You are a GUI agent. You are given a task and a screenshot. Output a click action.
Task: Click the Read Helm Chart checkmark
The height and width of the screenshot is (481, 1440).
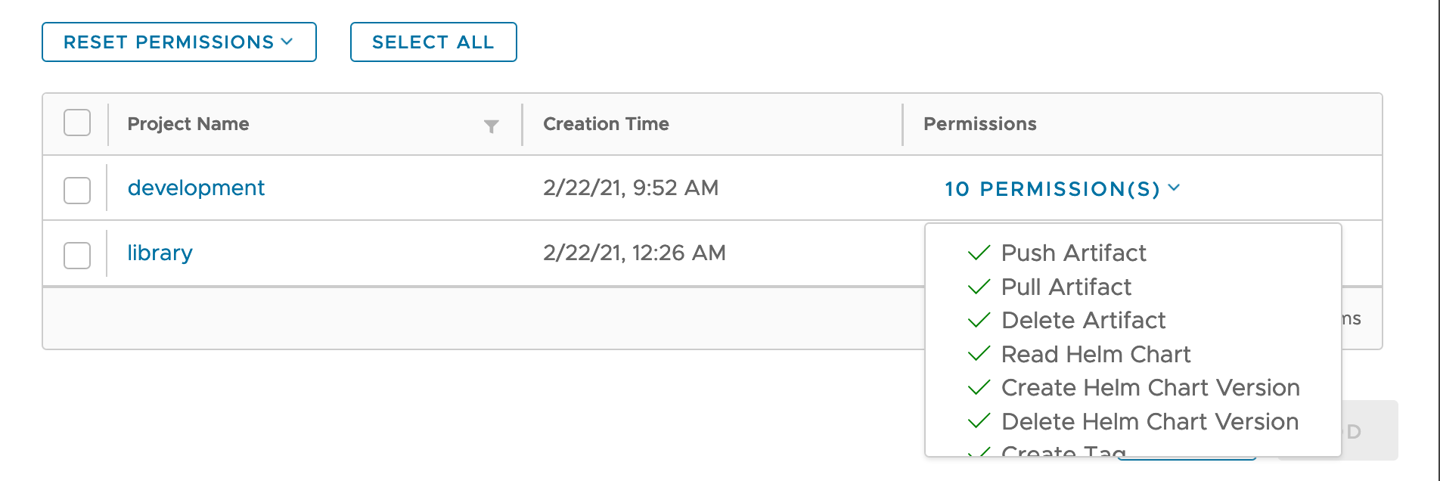(979, 354)
